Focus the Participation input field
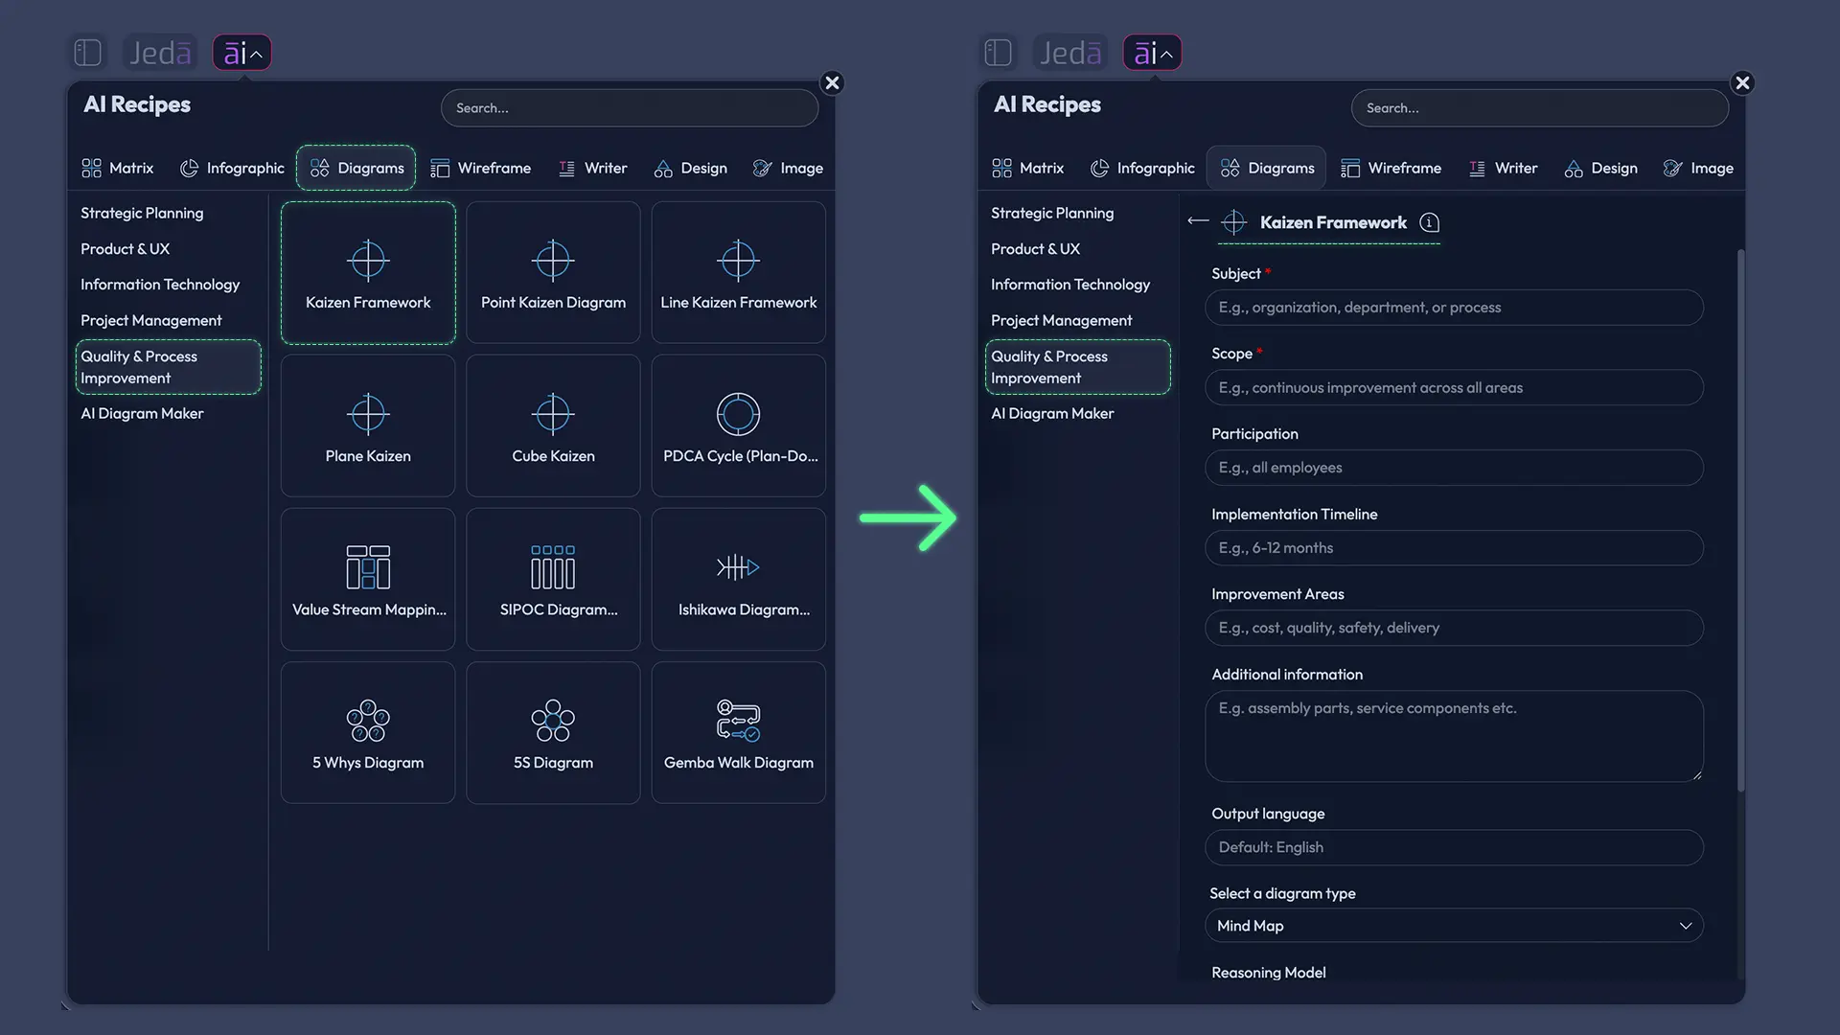The width and height of the screenshot is (1840, 1035). coord(1454,468)
